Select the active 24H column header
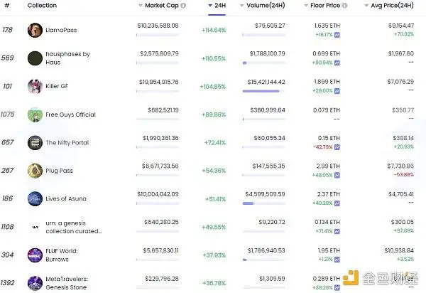Image resolution: width=426 pixels, height=293 pixels. pyautogui.click(x=217, y=6)
